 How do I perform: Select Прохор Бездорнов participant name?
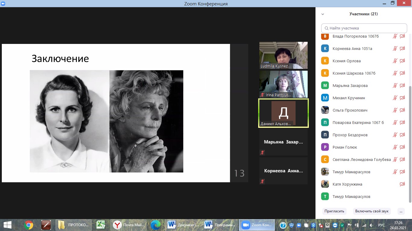click(x=350, y=135)
